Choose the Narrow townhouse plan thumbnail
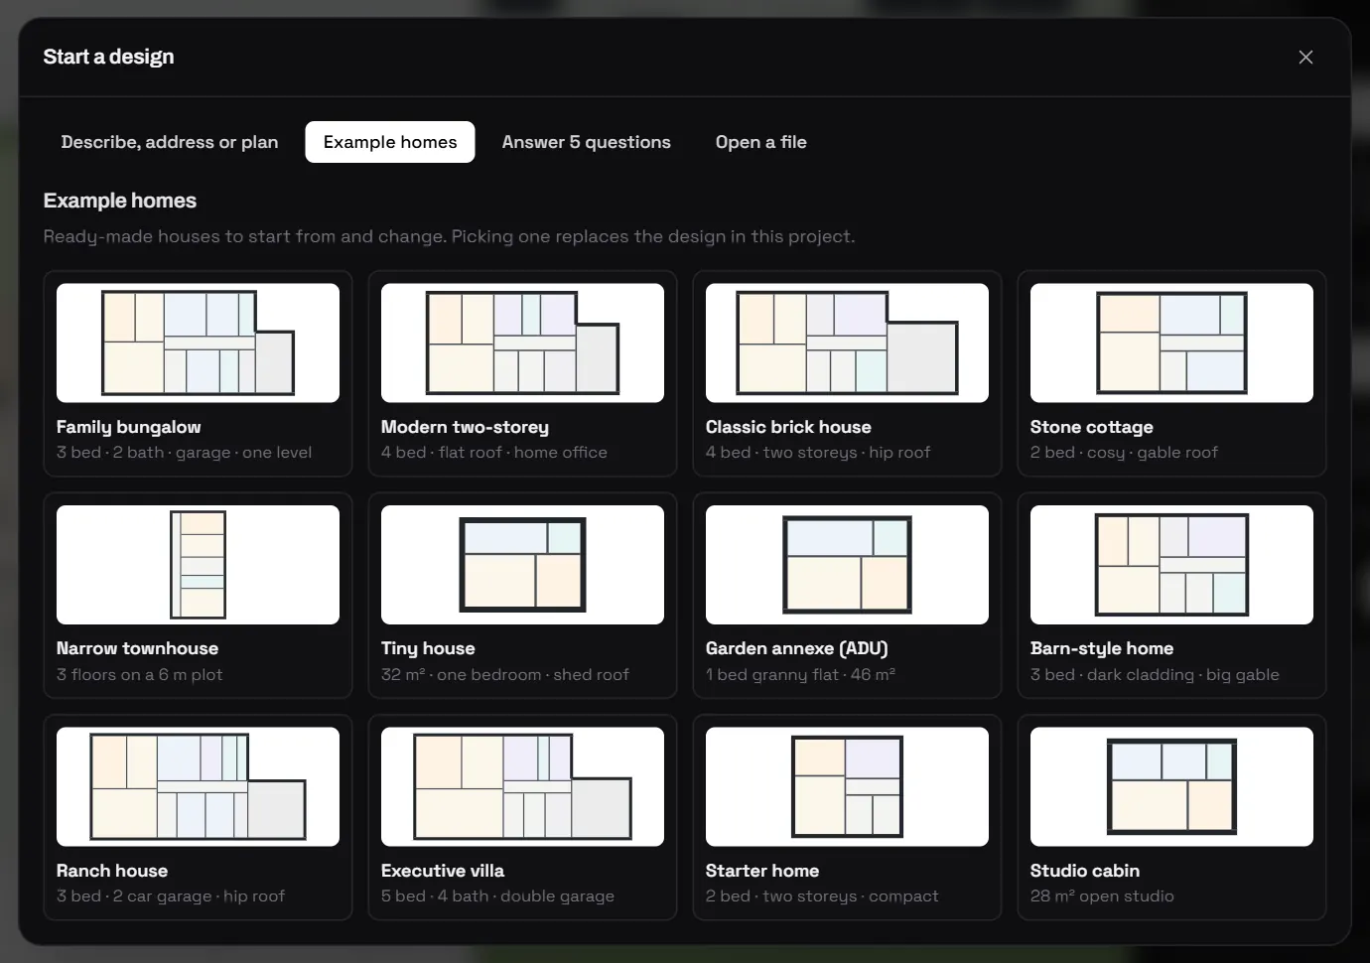The height and width of the screenshot is (963, 1370). click(198, 565)
